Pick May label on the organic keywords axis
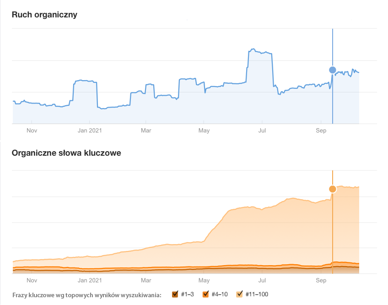The image size is (388, 305). (204, 280)
